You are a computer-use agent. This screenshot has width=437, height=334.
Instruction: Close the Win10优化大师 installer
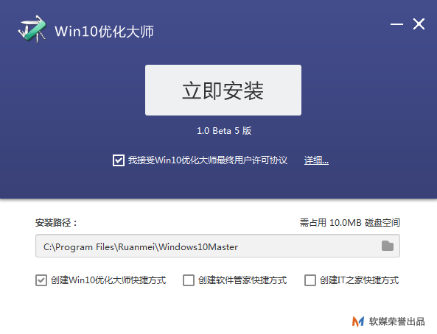[x=419, y=24]
